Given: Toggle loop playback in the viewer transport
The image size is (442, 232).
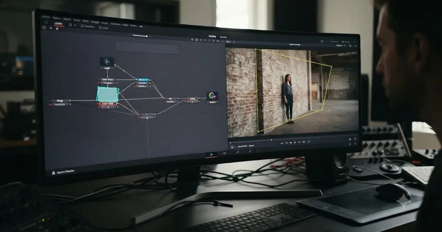Looking at the screenshot, I should [x=309, y=142].
